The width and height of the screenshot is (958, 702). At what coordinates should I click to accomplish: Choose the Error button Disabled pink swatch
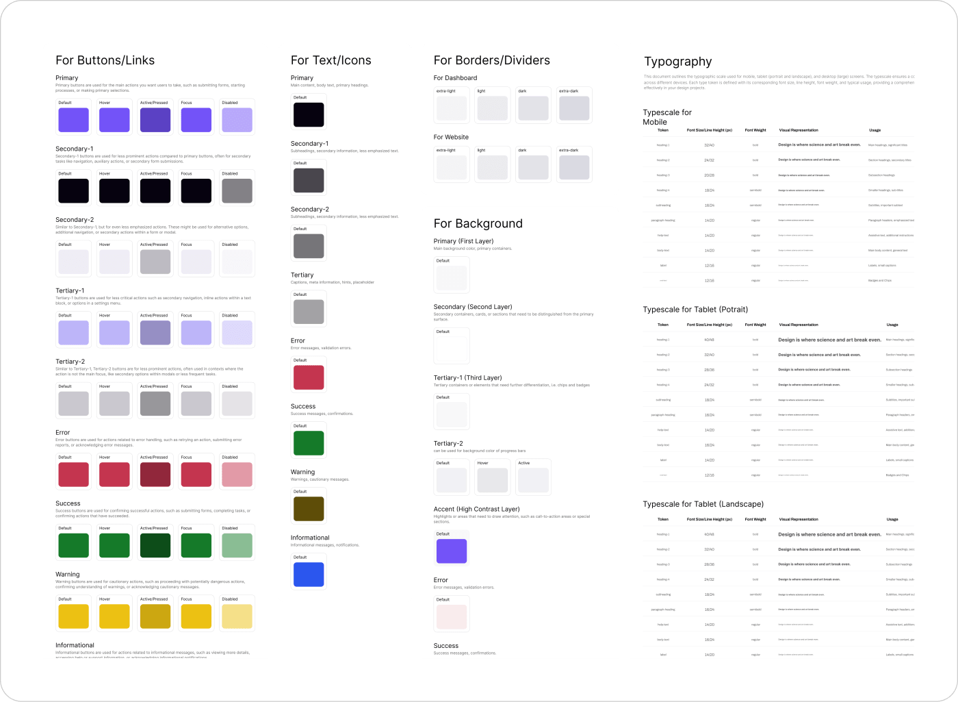(237, 475)
